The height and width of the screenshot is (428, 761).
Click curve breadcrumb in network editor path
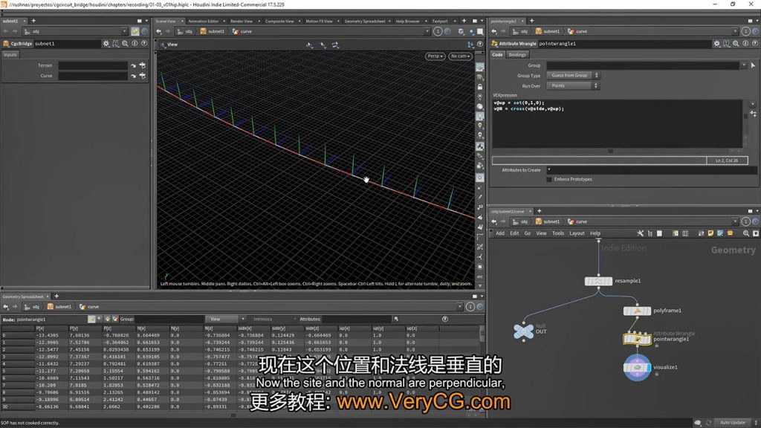577,221
